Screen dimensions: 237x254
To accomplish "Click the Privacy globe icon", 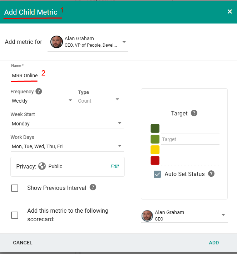I will [42, 166].
